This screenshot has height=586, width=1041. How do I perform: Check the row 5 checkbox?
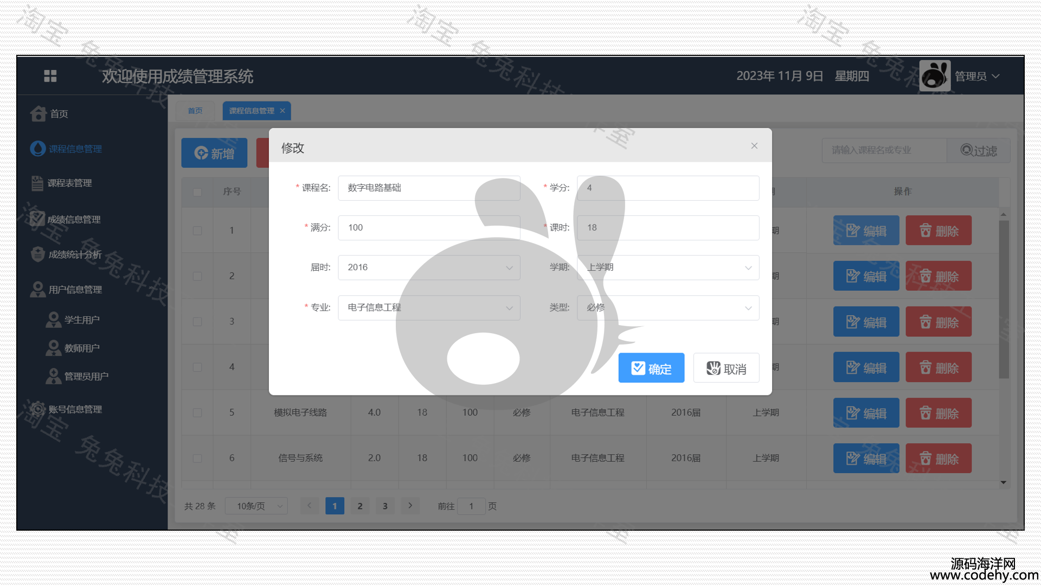197,413
